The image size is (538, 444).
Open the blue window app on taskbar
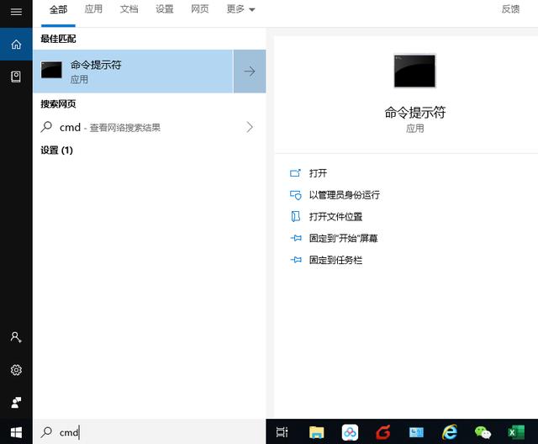[x=416, y=432]
